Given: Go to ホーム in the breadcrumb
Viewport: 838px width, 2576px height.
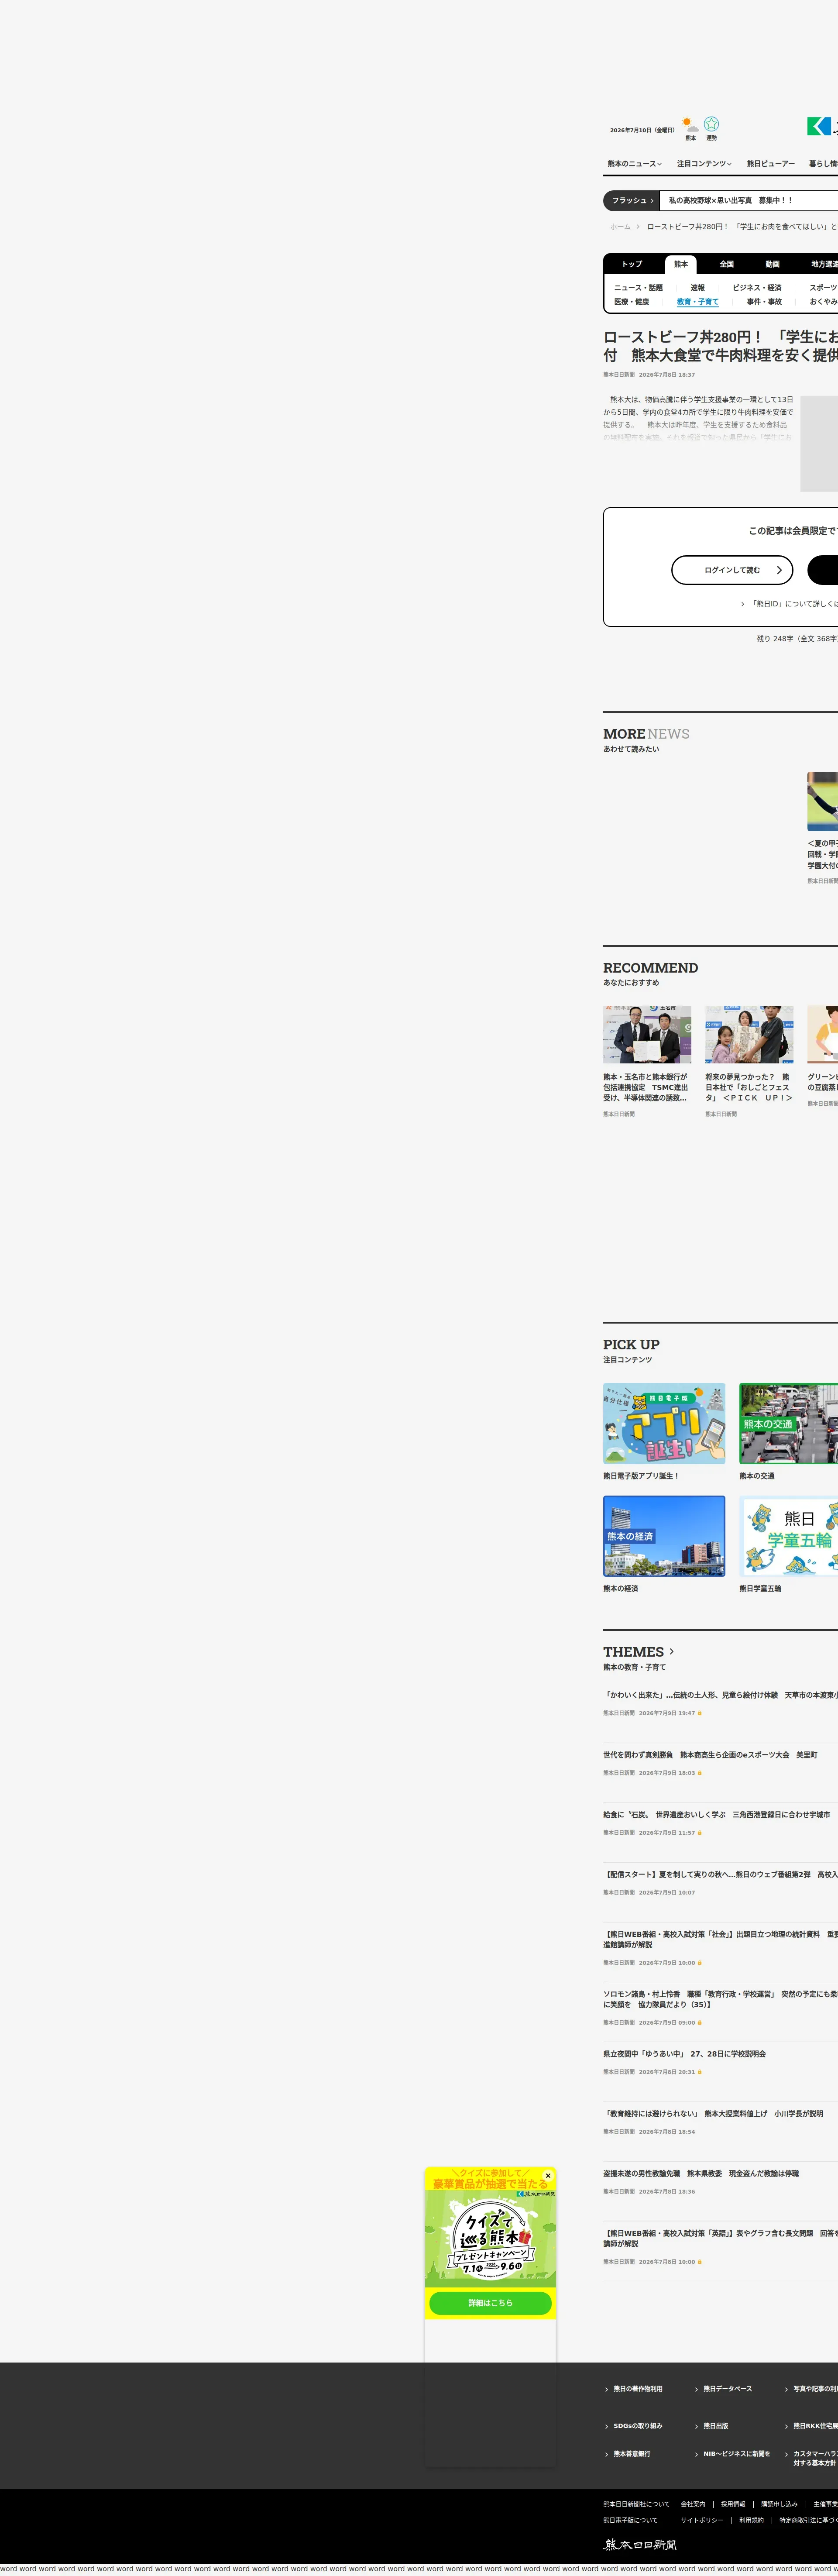Looking at the screenshot, I should pyautogui.click(x=621, y=227).
